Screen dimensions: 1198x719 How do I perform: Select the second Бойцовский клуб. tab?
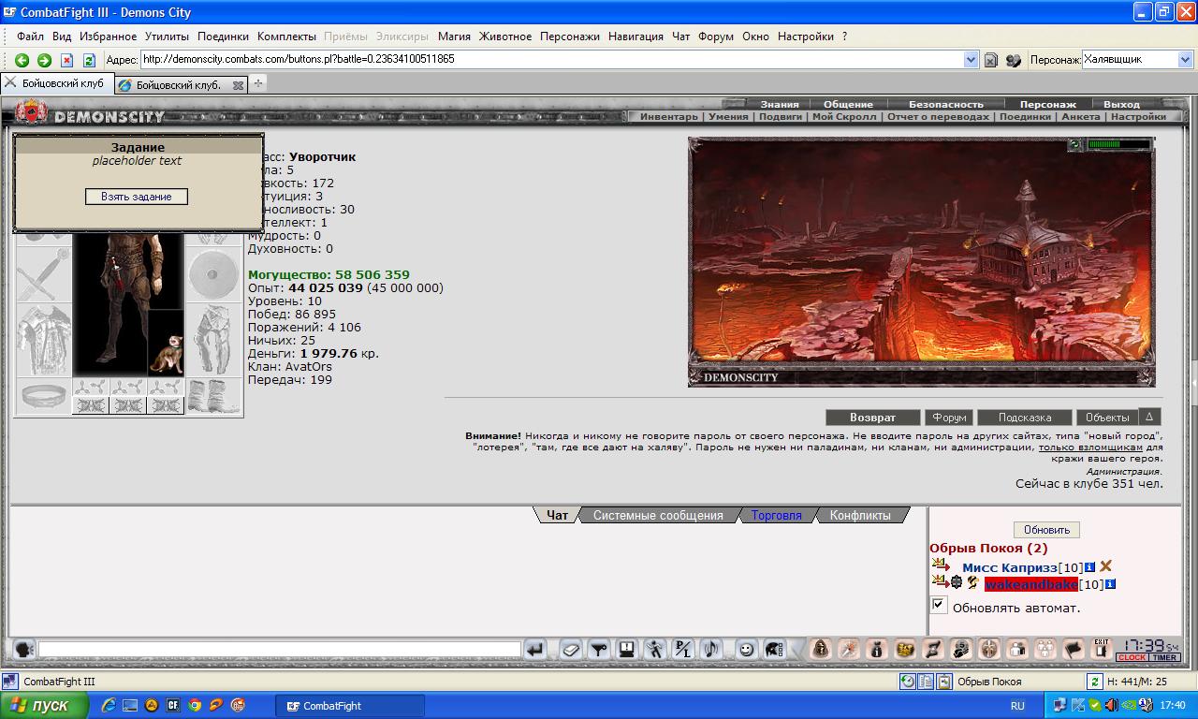coord(181,84)
